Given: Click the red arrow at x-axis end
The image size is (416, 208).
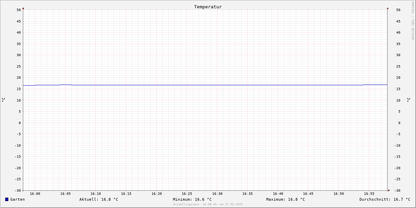Looking at the screenshot, I should point(389,190).
